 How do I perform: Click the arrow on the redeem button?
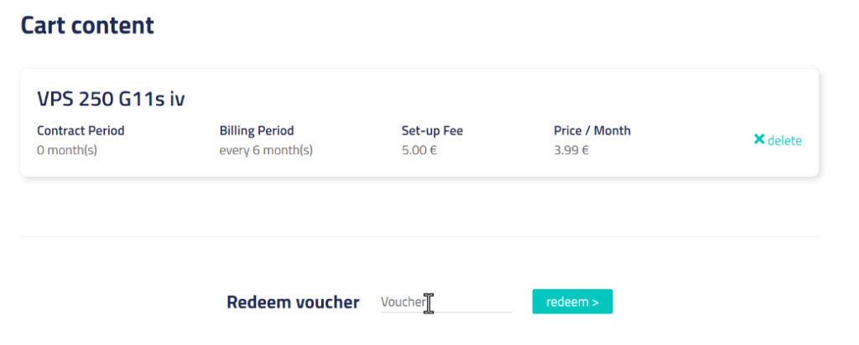[x=596, y=302]
